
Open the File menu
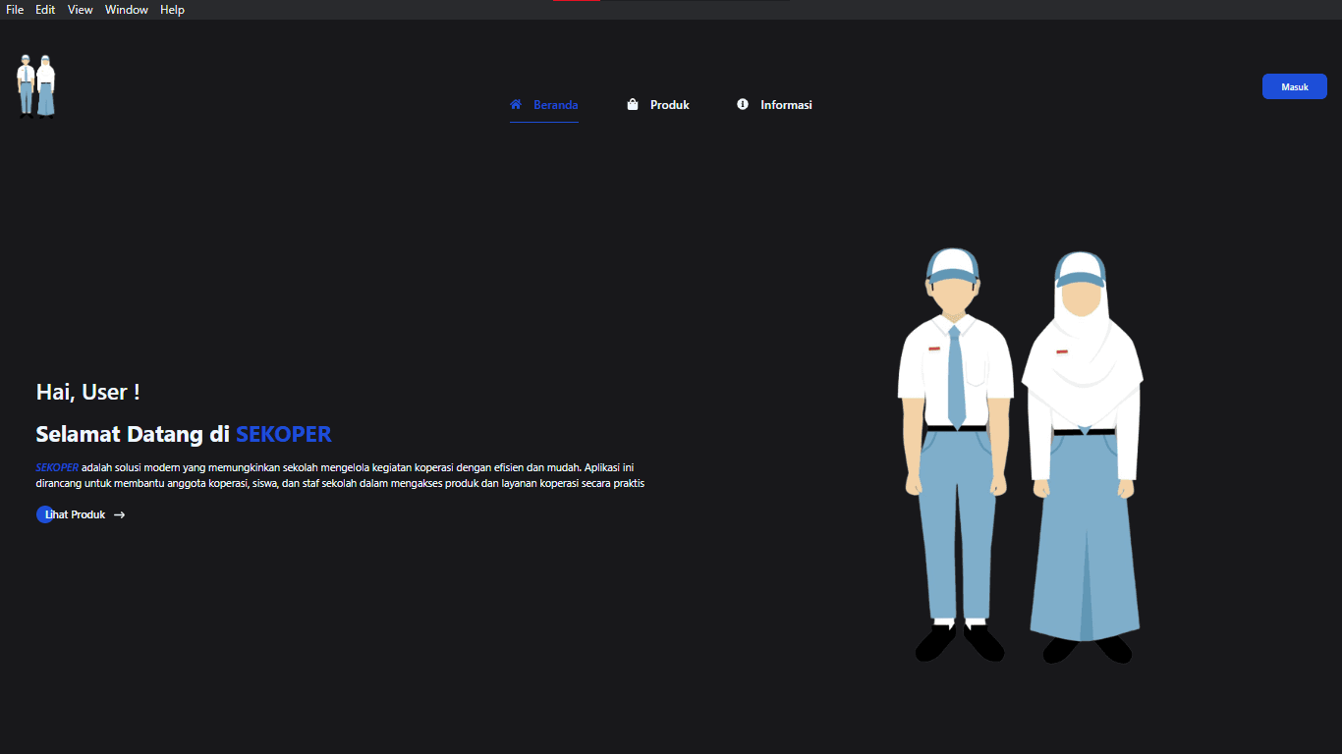pos(15,10)
